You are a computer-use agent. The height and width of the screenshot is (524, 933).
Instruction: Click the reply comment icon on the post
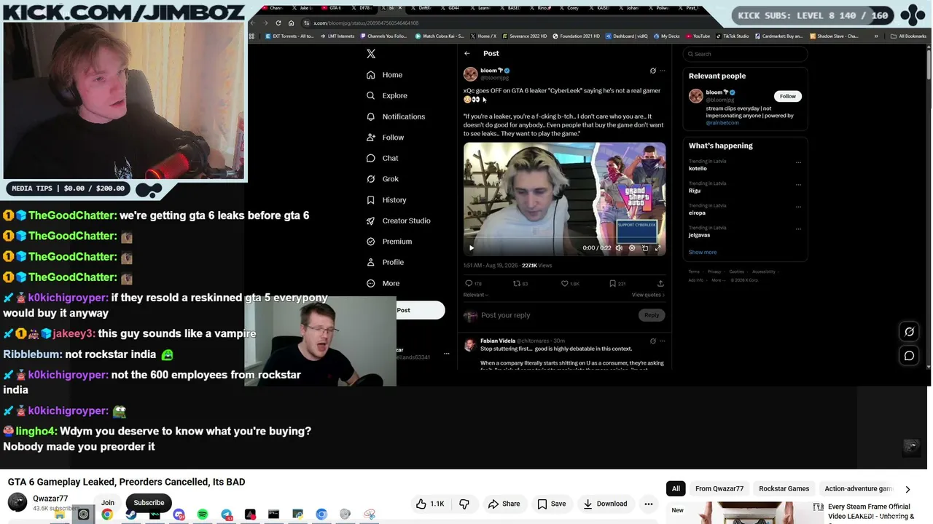pos(469,283)
